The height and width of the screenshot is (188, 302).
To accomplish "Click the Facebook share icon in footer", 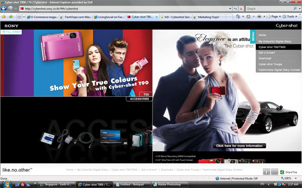I will pyautogui.click(x=266, y=171).
